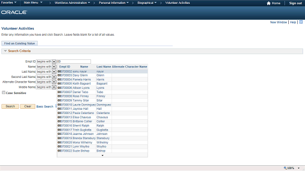Select the row for Brenda Stansbury
305x171 pixels.
pyautogui.click(x=102, y=138)
